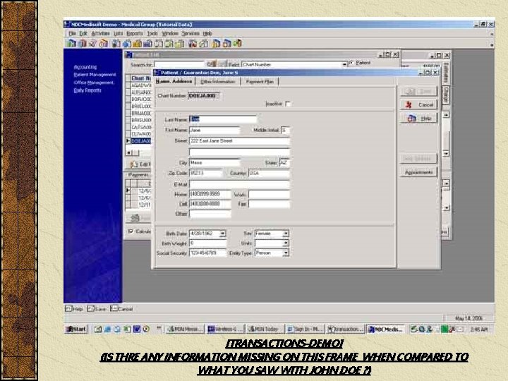Click into the Zip Code field
The width and height of the screenshot is (508, 381).
pyautogui.click(x=206, y=174)
